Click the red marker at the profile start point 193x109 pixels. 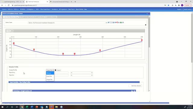(x=14, y=43)
